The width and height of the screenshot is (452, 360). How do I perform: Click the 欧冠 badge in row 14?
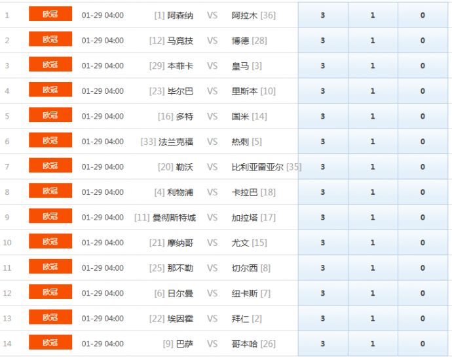tap(50, 343)
